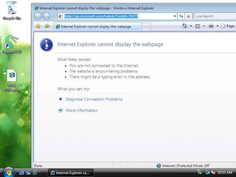Viewport: 236px width, 177px height.
Task: Click Diagnose Connection Problems link
Action: (94, 99)
